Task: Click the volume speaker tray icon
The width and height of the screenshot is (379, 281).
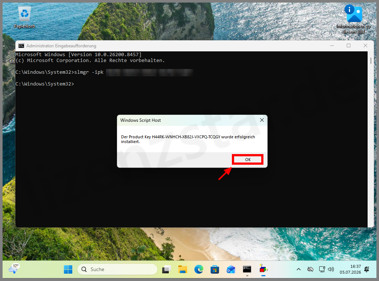Action: point(331,269)
